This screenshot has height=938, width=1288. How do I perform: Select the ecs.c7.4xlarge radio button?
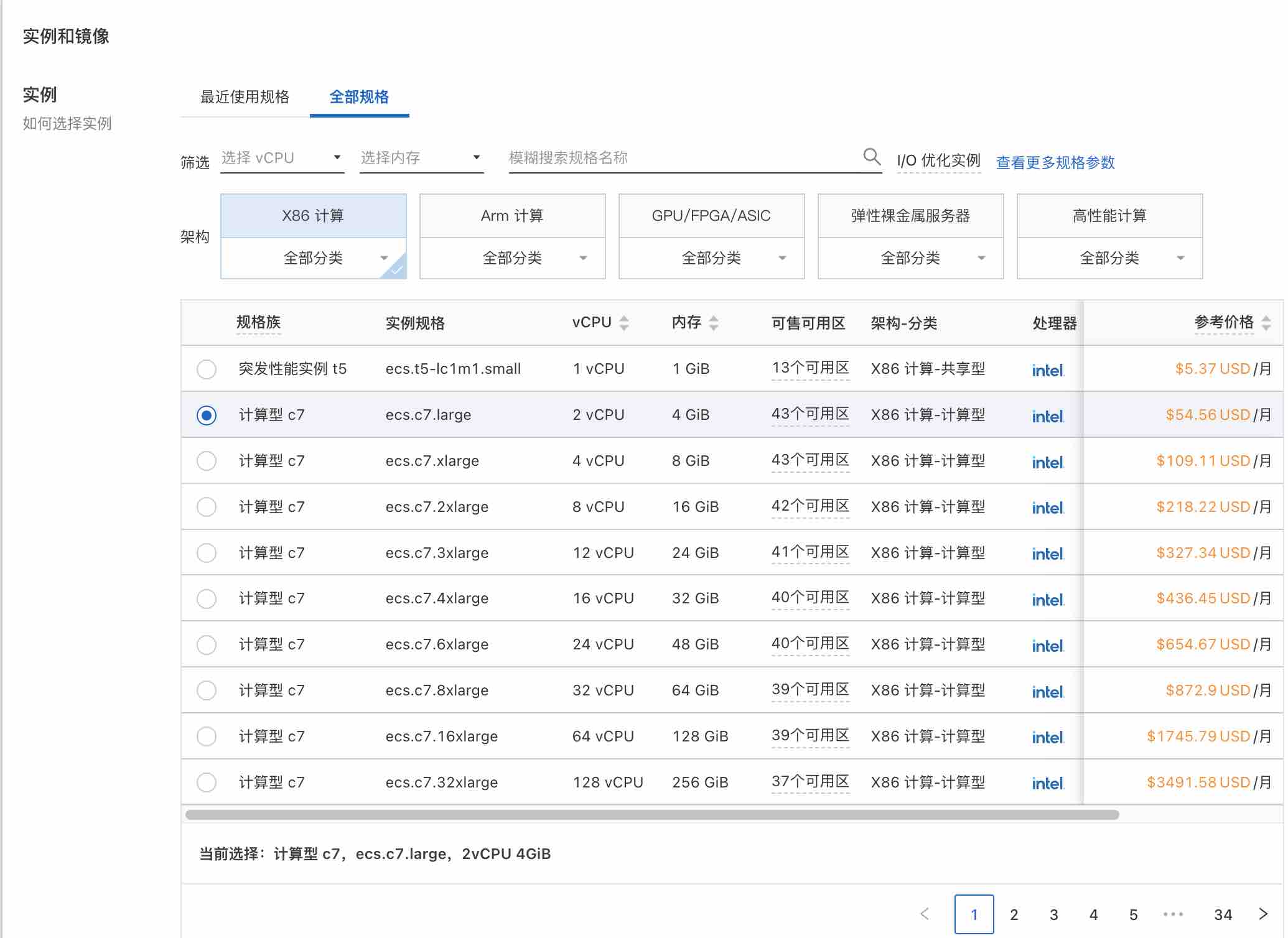click(207, 598)
